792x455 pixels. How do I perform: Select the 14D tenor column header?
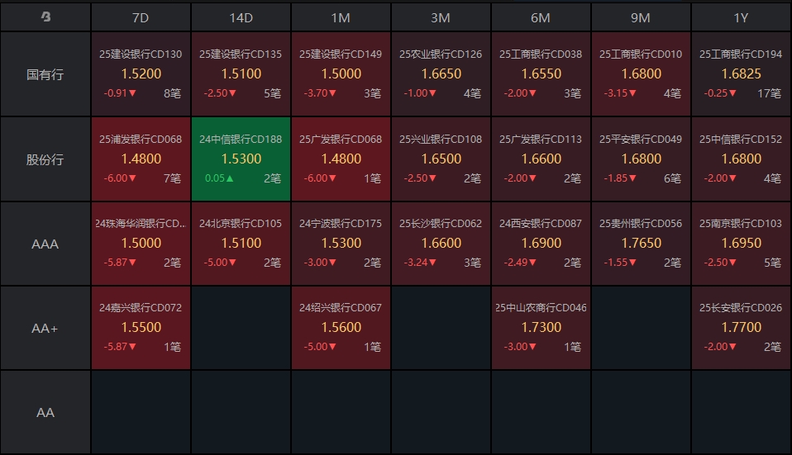pyautogui.click(x=241, y=17)
